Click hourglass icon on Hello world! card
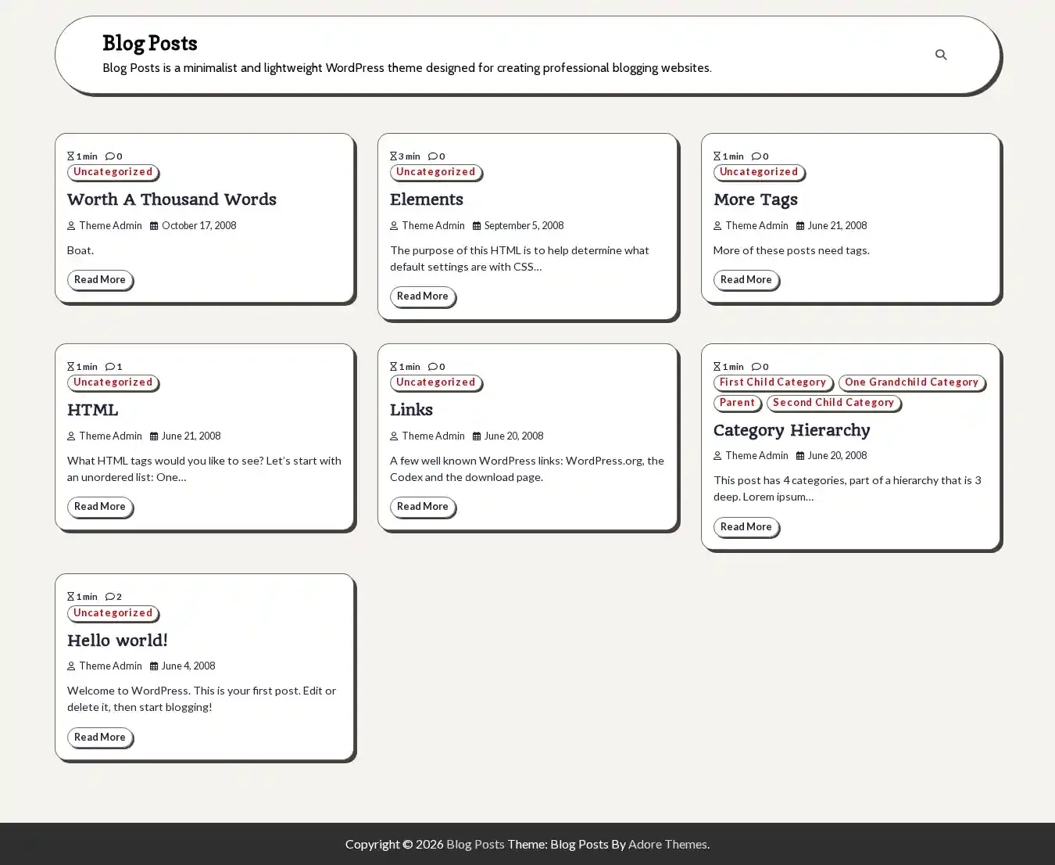 click(x=70, y=597)
